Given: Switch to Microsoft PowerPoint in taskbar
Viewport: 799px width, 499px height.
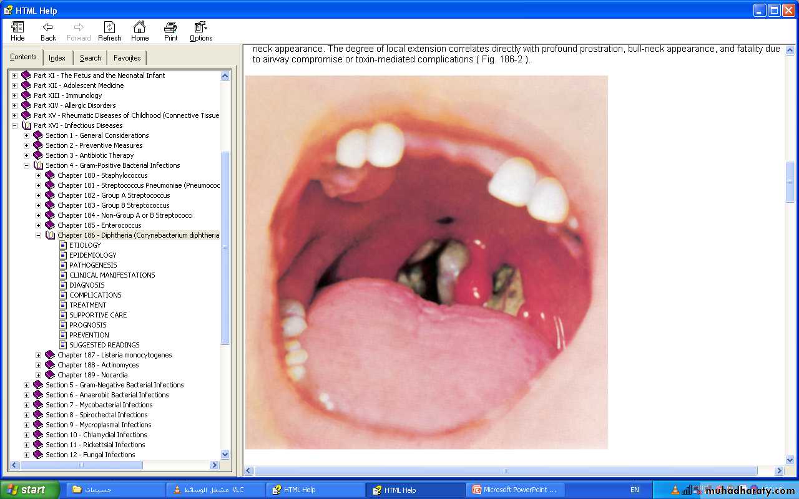Looking at the screenshot, I should pyautogui.click(x=517, y=490).
